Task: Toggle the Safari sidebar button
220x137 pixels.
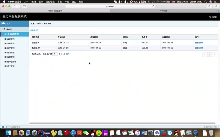Action: 24,6
